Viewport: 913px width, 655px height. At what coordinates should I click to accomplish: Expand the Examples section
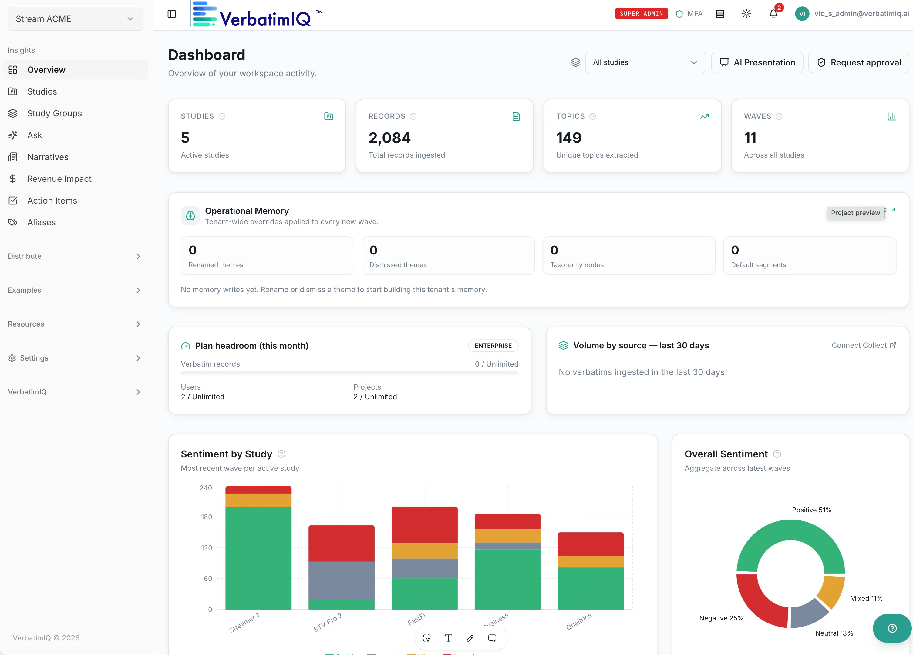[x=75, y=290]
